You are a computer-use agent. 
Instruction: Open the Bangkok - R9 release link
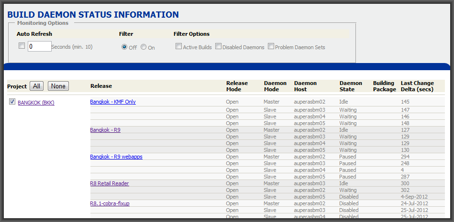tap(105, 130)
